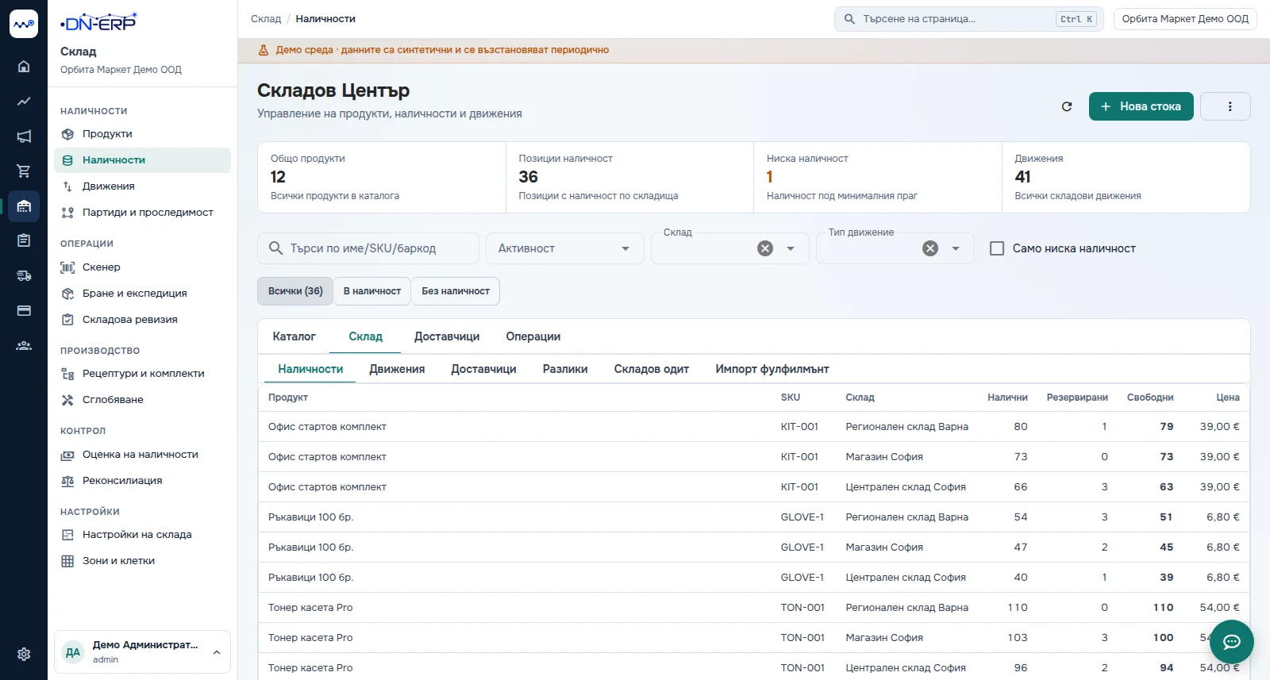
Task: Open the shopping cart icon in rail
Action: coord(24,171)
